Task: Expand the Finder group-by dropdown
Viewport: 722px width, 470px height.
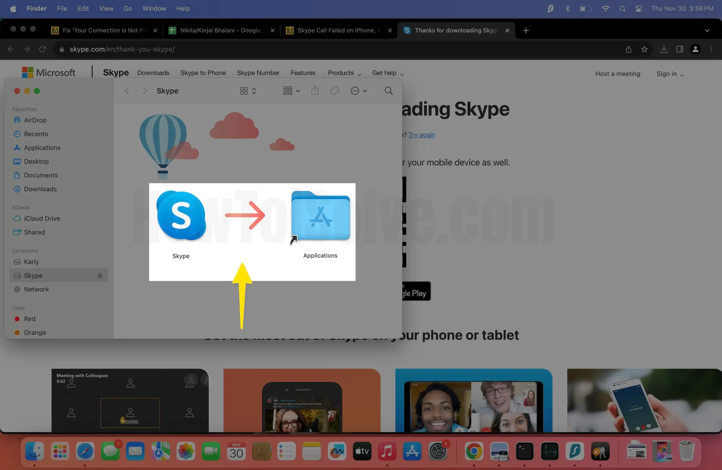Action: [x=291, y=91]
